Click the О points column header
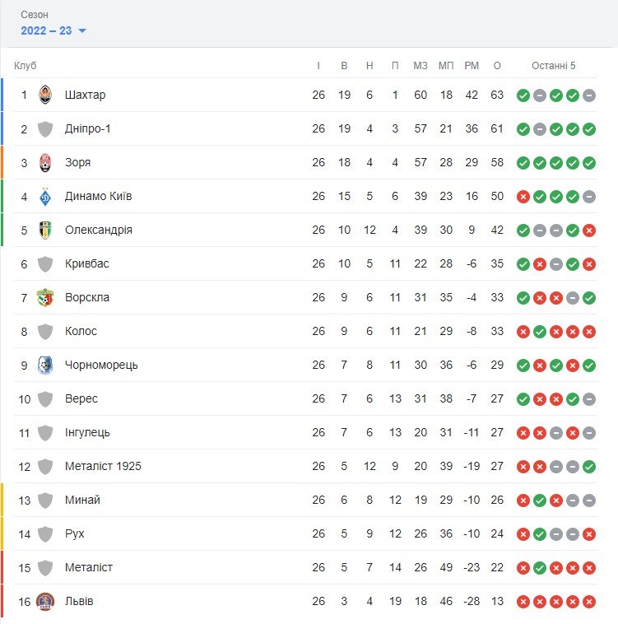The width and height of the screenshot is (618, 624). 497,66
